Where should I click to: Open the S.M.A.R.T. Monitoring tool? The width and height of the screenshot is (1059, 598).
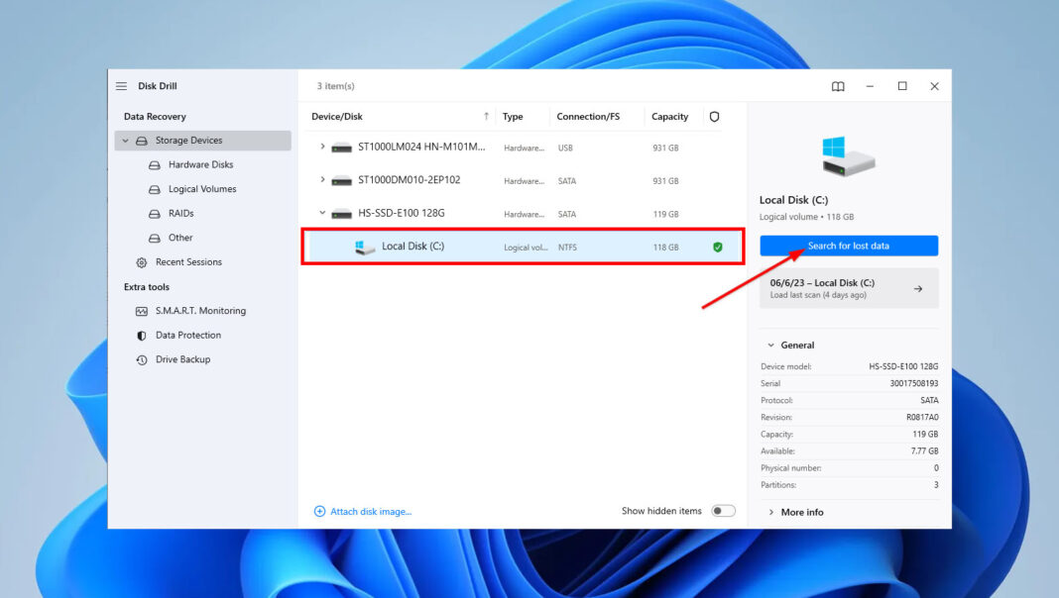tap(194, 310)
